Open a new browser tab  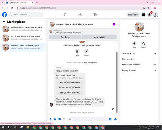(x=37, y=3)
